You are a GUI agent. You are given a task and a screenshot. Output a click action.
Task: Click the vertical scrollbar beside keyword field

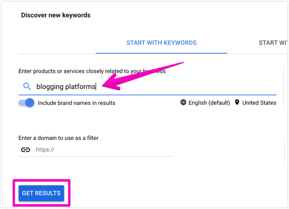pyautogui.click(x=283, y=88)
